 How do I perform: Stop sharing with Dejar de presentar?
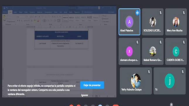point(92,85)
